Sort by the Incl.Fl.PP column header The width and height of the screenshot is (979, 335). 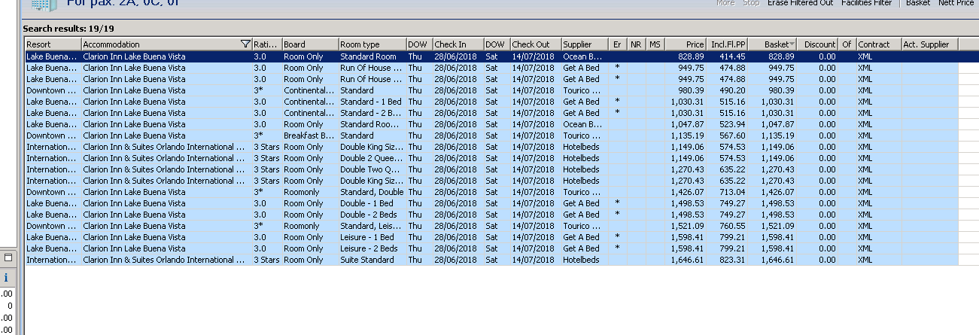728,44
